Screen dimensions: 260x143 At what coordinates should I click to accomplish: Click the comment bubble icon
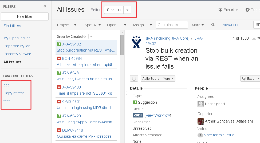coord(134,79)
